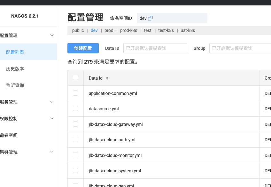Expand the 权限控制 sidebar menu
The height and width of the screenshot is (187, 271).
[52, 119]
